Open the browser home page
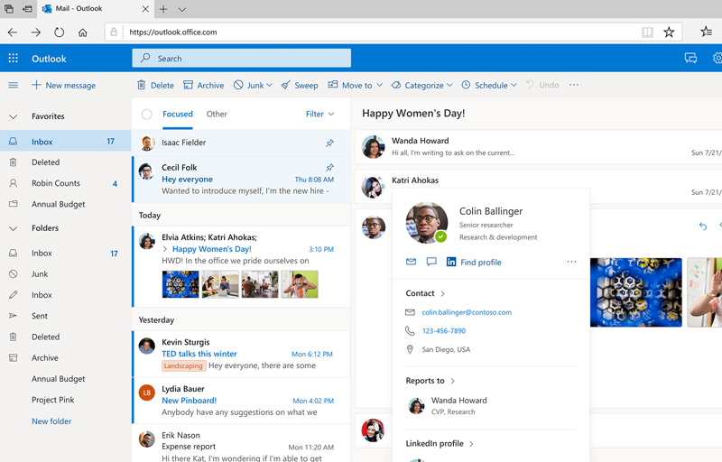Screen dimensions: 722x462 (82, 32)
